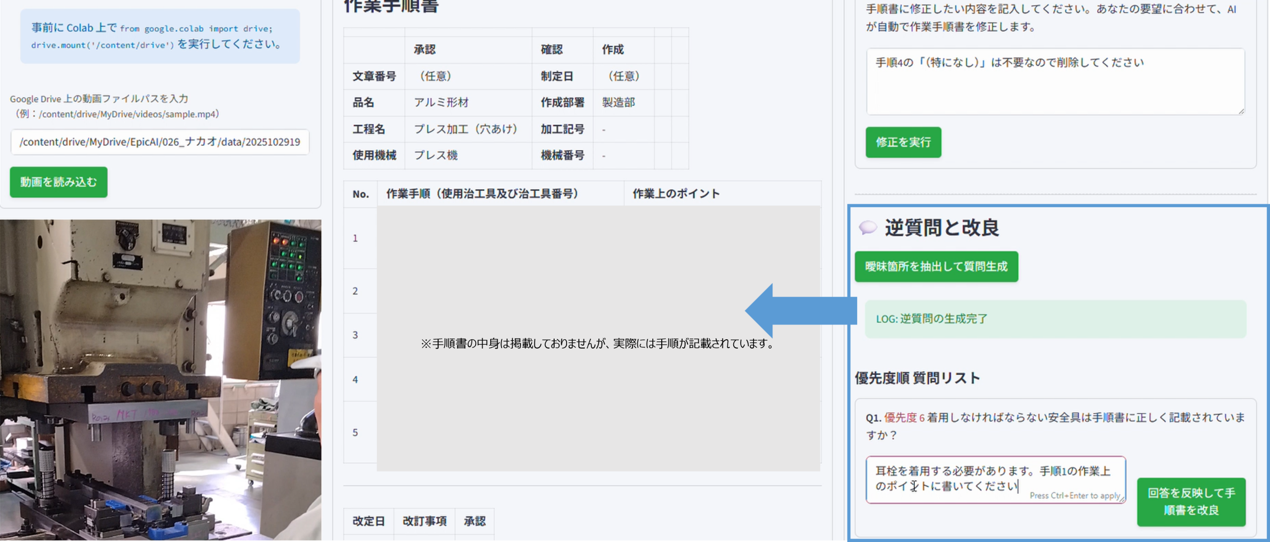Screen dimensions: 1270x542
Task: Click the speech bubble icon beside 逆質問と改良
Action: pyautogui.click(x=868, y=228)
